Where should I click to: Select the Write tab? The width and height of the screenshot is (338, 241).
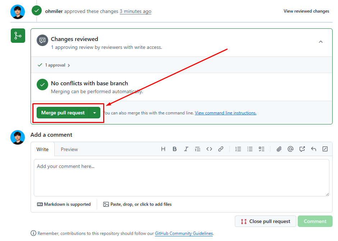tap(42, 149)
